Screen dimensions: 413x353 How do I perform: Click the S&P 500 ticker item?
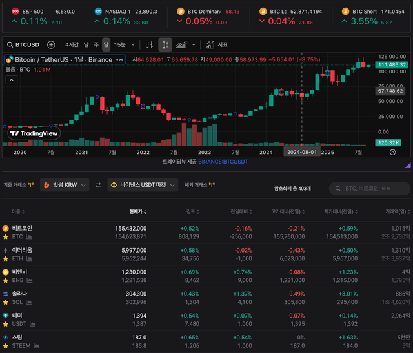tap(44, 17)
